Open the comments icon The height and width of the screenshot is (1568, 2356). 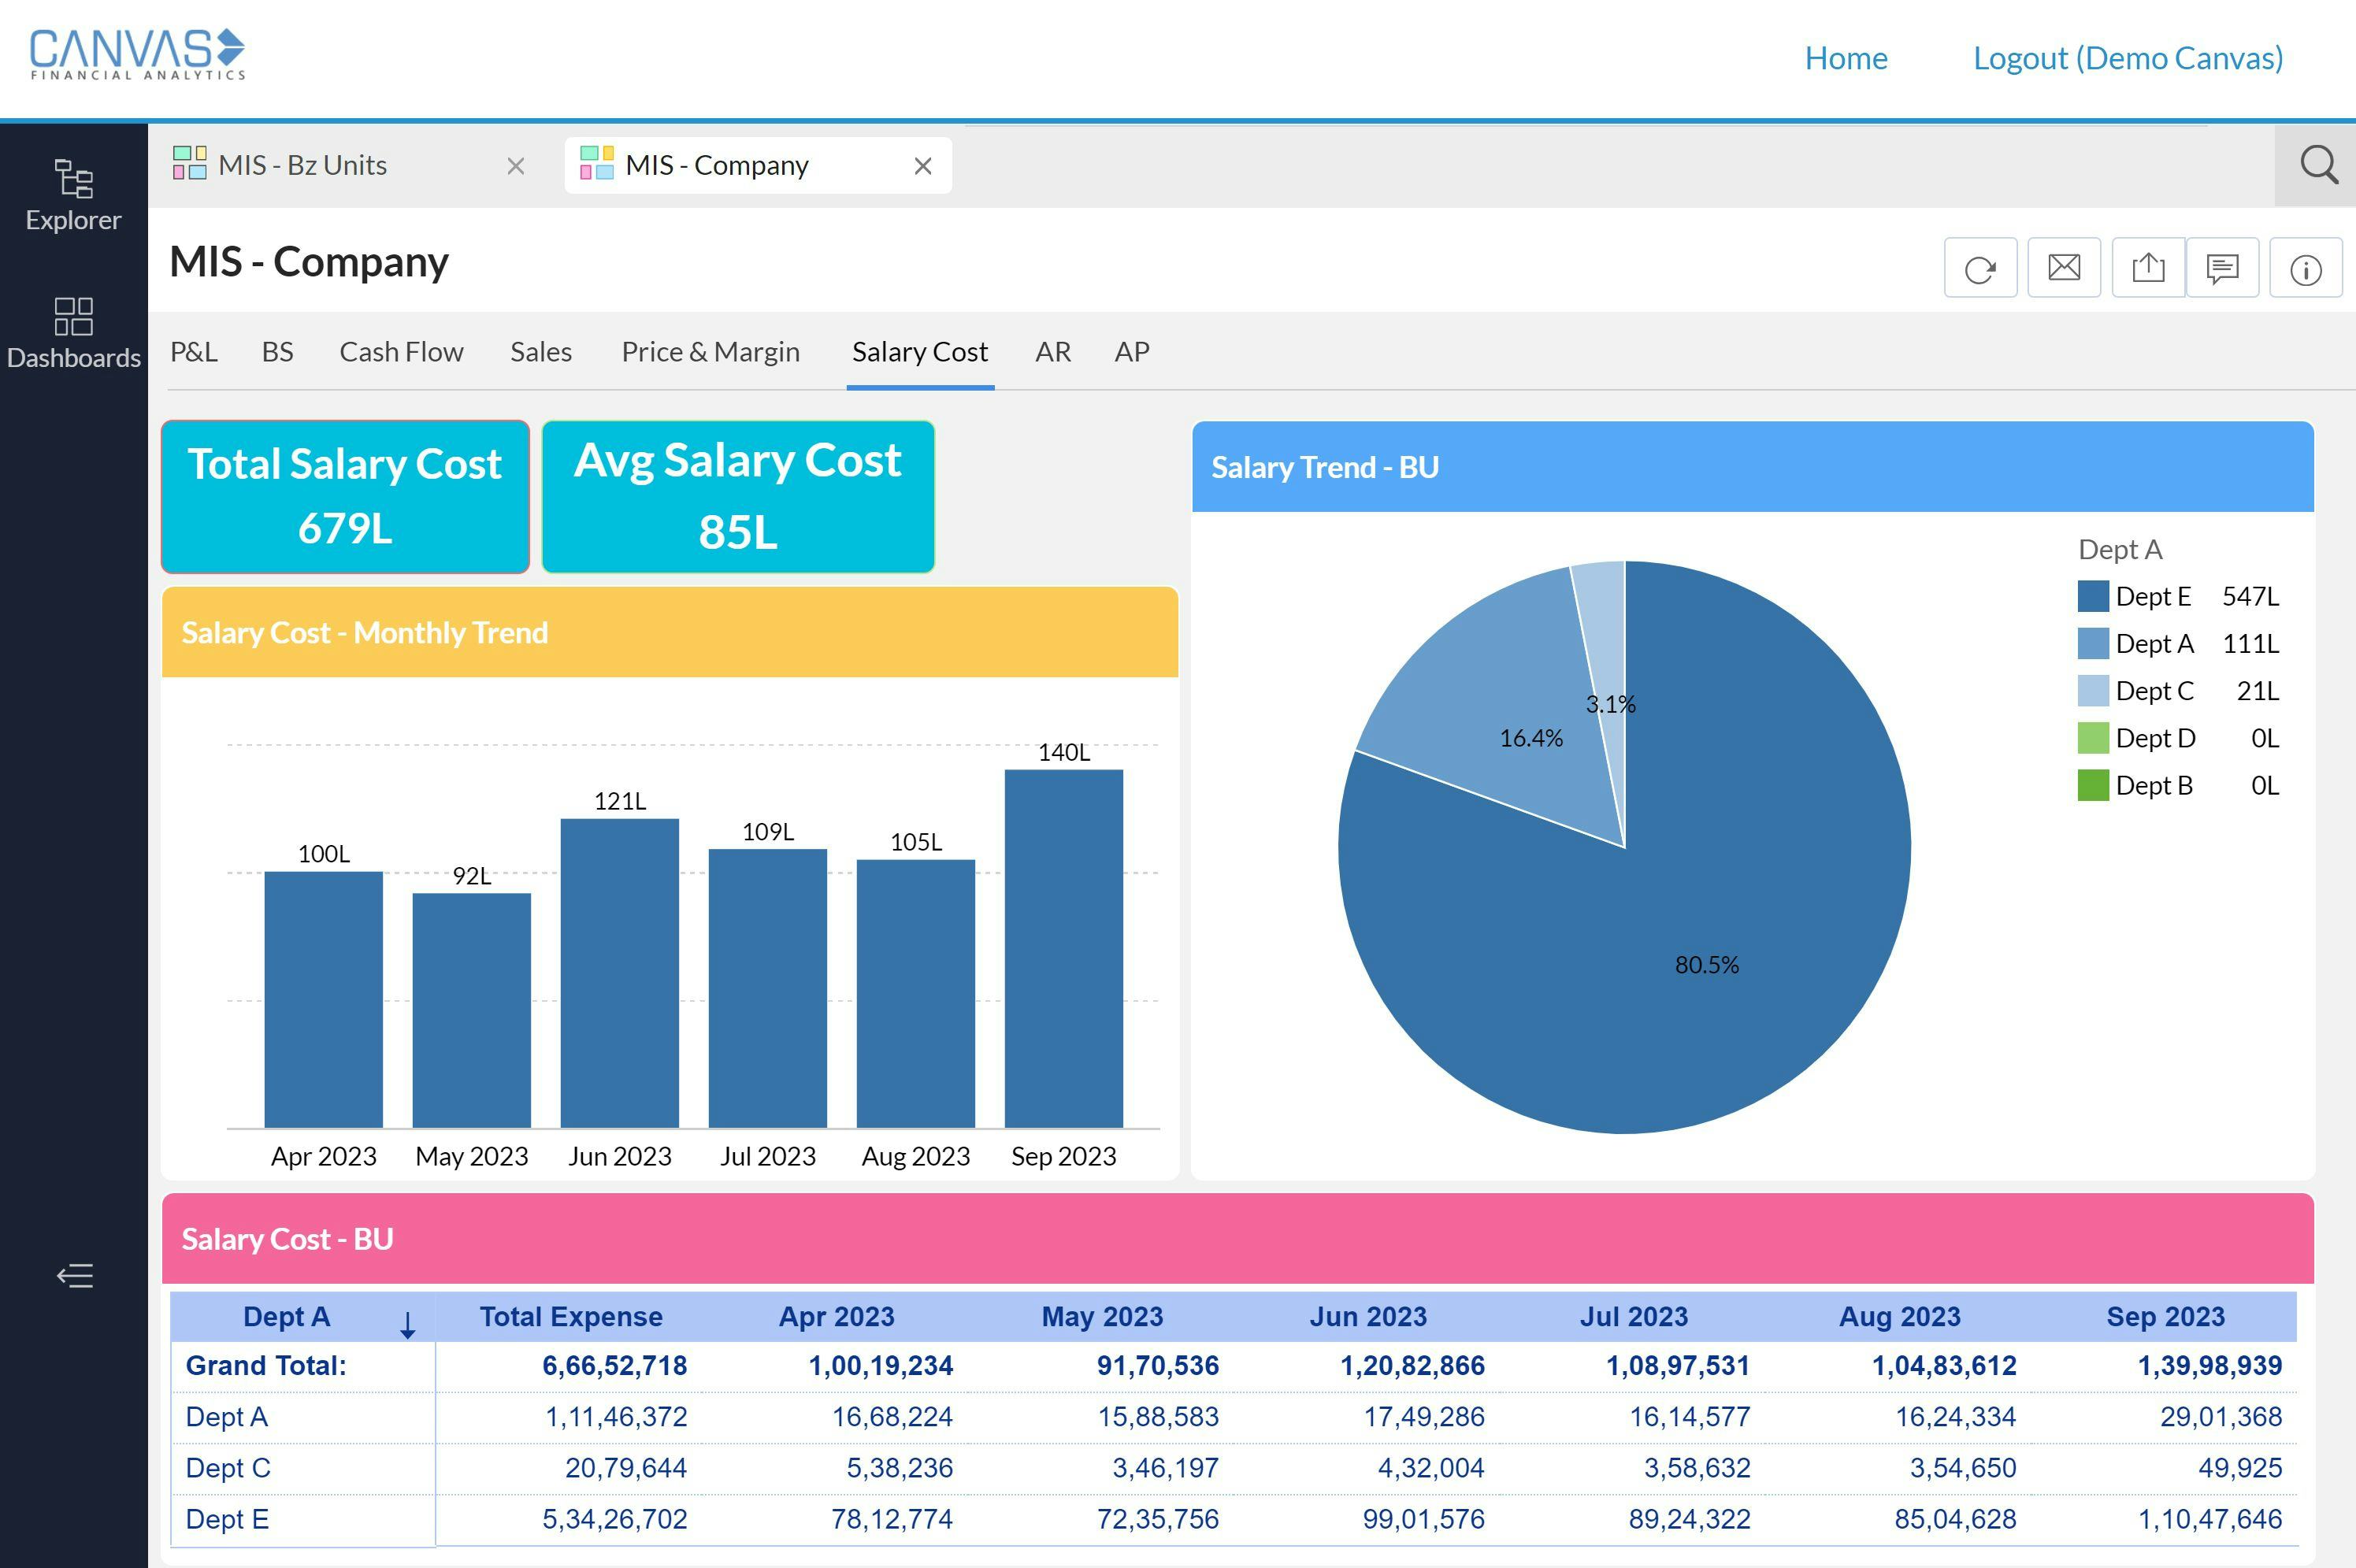coord(2222,268)
